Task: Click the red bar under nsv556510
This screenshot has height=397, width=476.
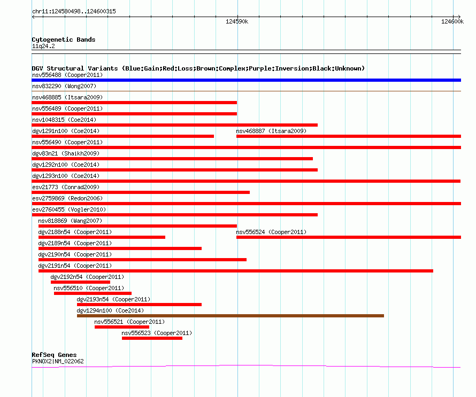Action: coord(93,293)
